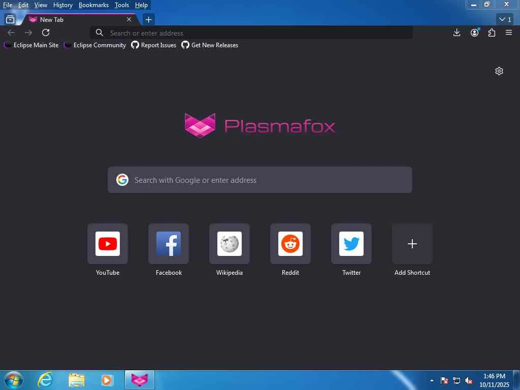The width and height of the screenshot is (520, 390).
Task: Reload the current page
Action: 46,32
